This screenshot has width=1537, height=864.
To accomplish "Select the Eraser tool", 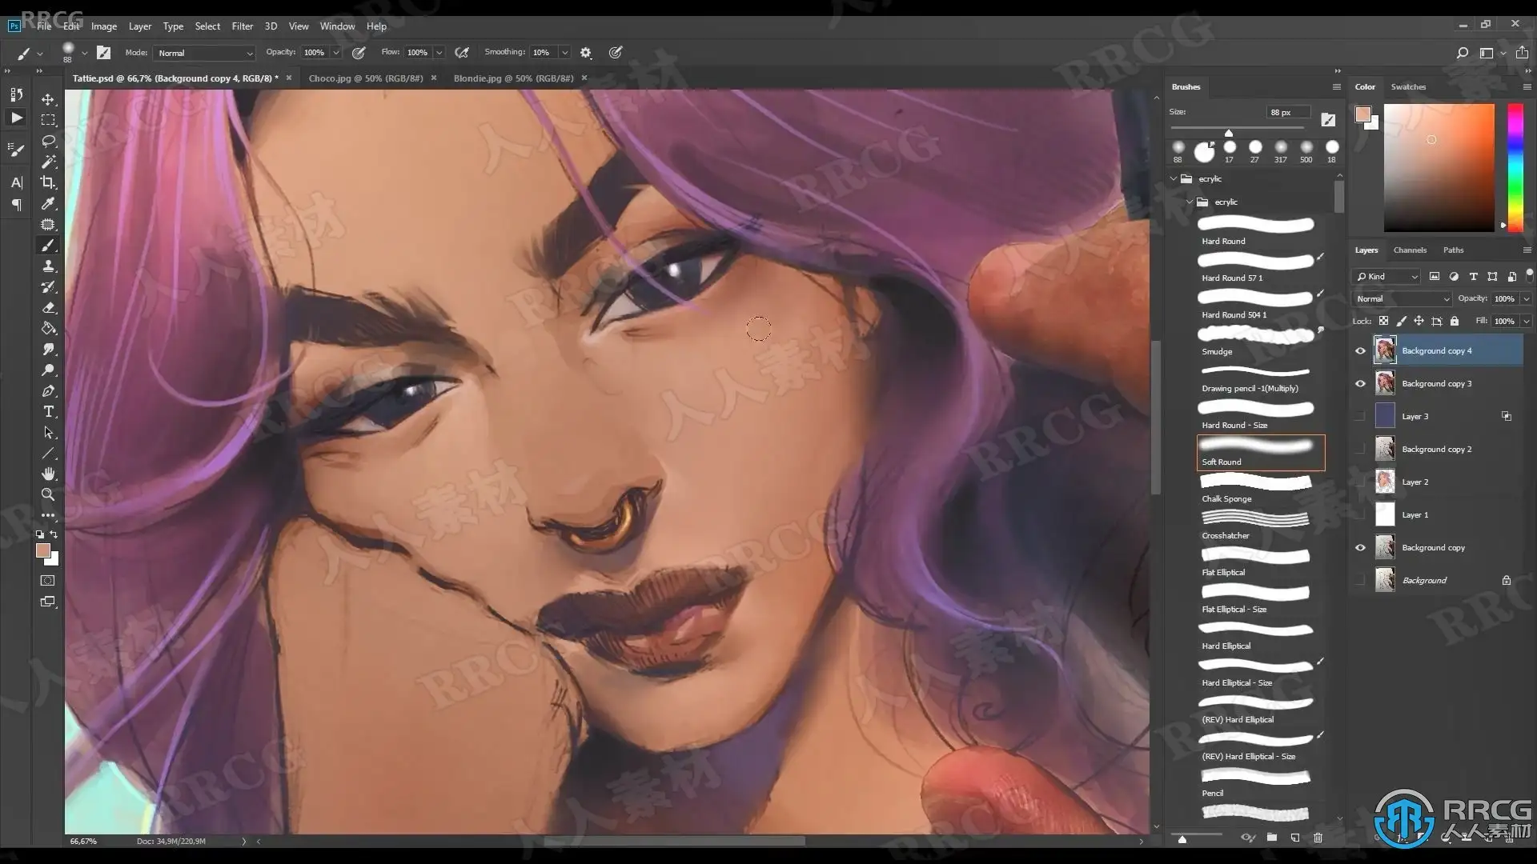I will point(48,308).
